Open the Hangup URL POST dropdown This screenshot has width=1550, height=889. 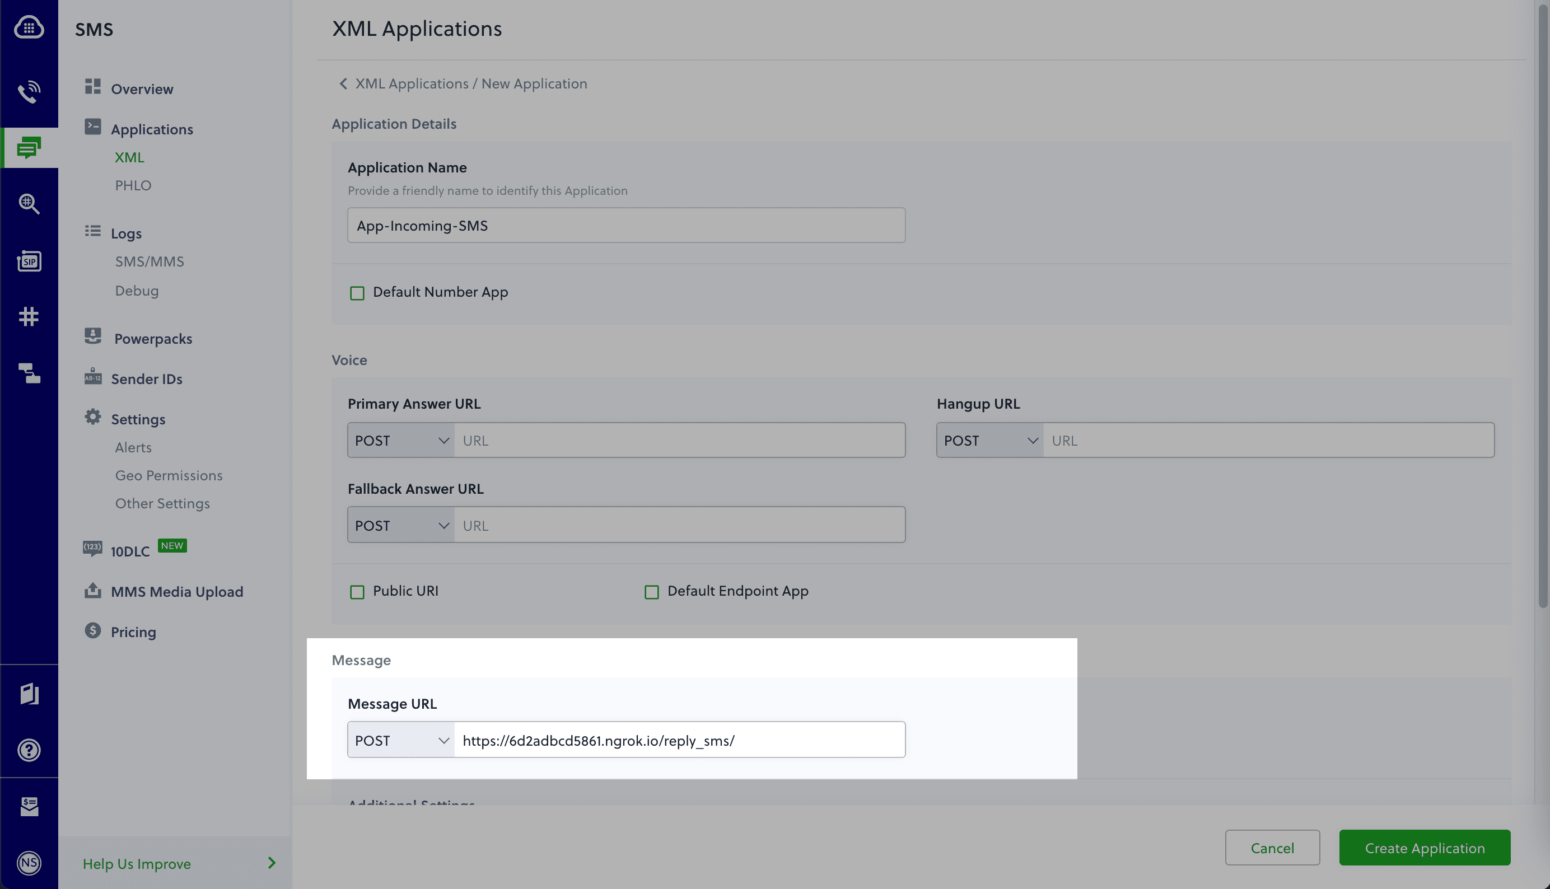point(988,439)
